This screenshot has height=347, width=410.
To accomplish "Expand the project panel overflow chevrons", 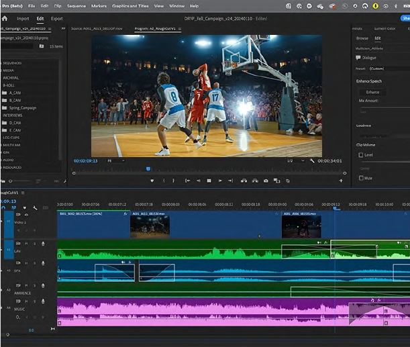I will tap(63, 28).
